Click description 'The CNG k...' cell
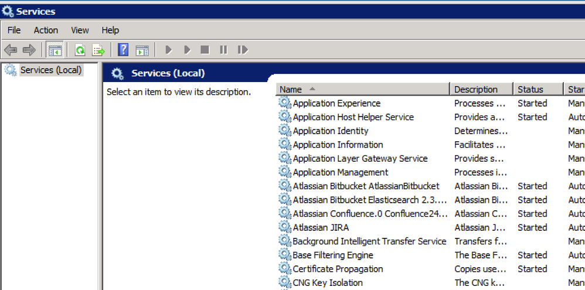The width and height of the screenshot is (585, 290). 481,282
